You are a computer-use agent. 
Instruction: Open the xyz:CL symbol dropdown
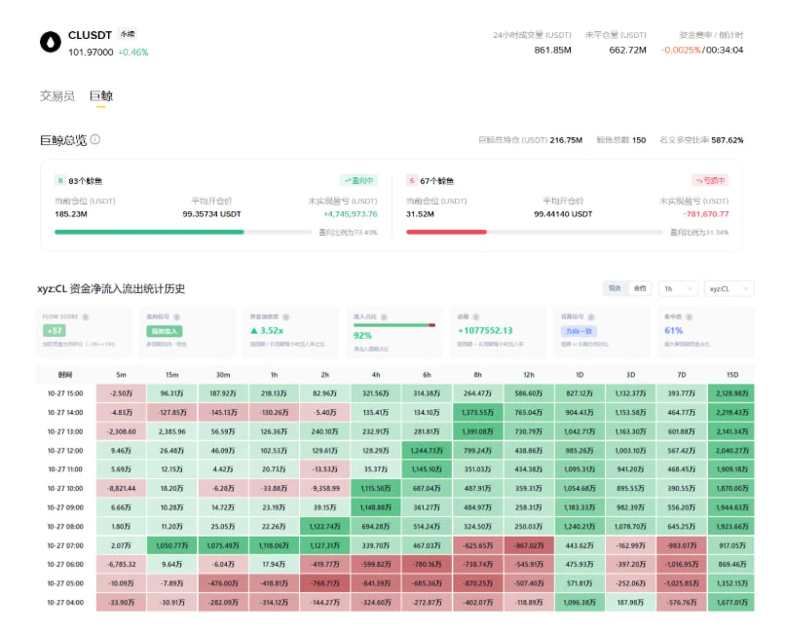729,288
